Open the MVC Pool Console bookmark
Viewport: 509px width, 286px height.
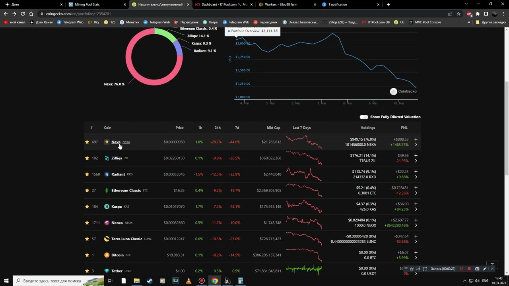pyautogui.click(x=425, y=22)
